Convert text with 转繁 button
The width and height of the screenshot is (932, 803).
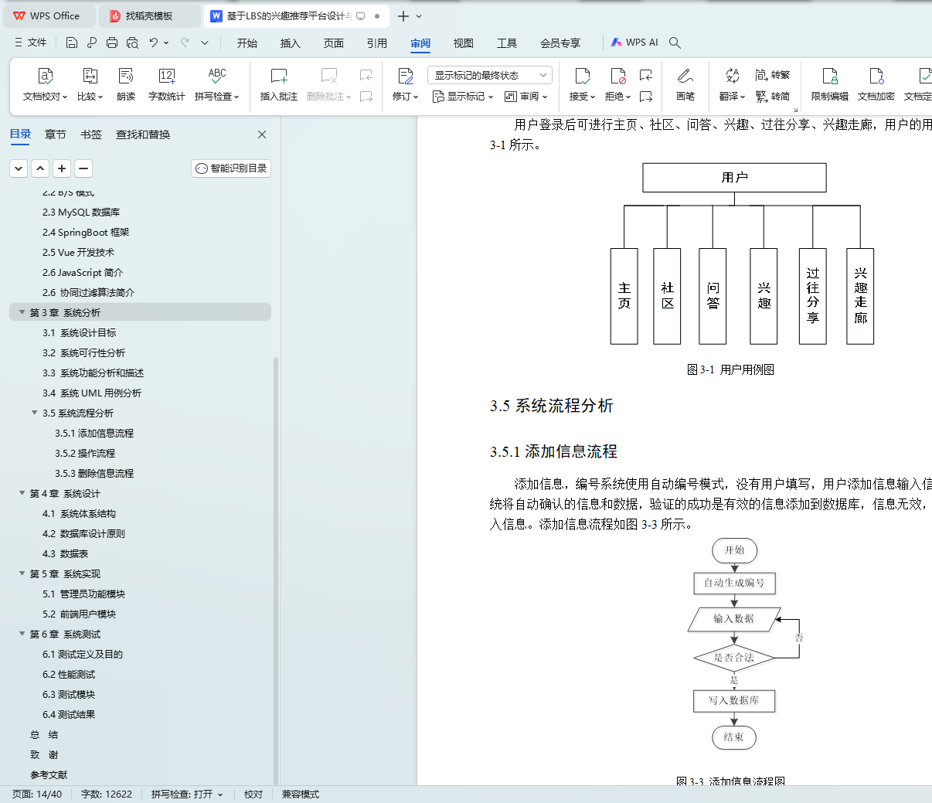[x=773, y=75]
